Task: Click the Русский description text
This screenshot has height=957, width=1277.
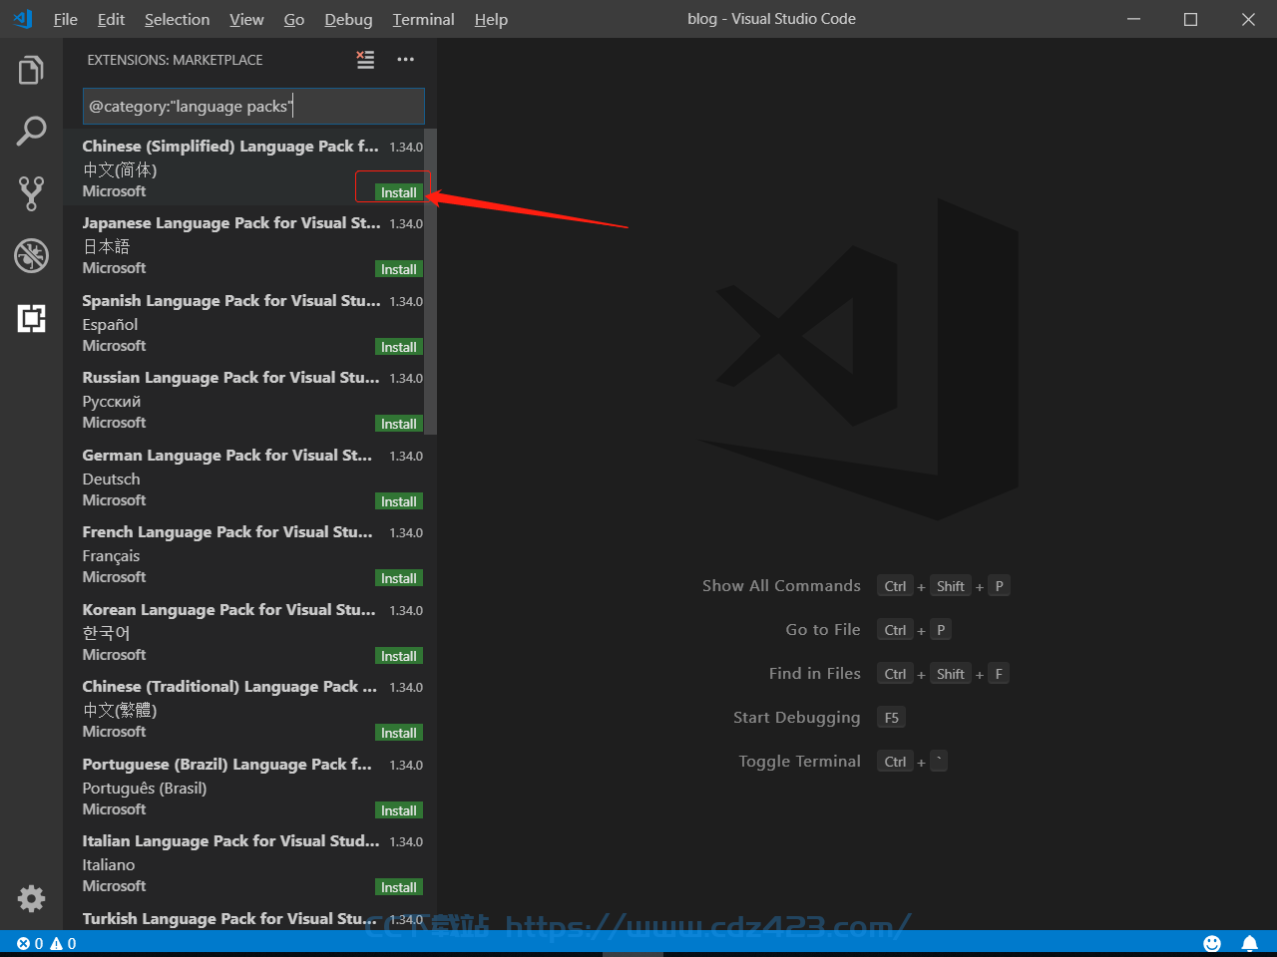Action: pos(111,402)
